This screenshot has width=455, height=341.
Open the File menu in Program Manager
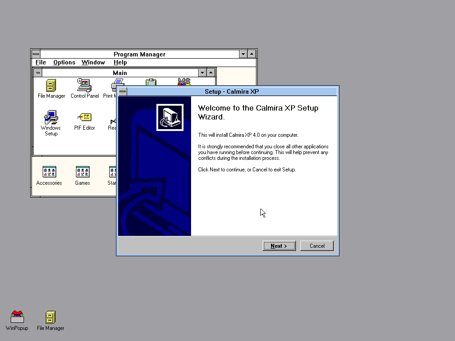click(x=41, y=63)
